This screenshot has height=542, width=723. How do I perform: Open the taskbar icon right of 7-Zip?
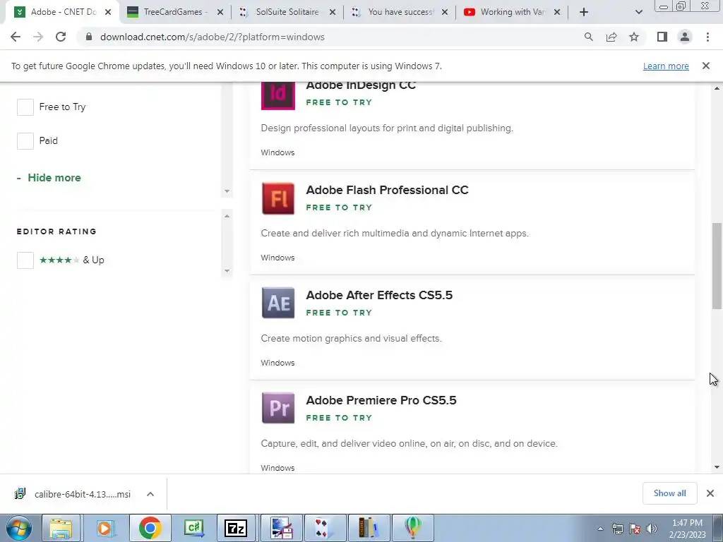coord(281,528)
